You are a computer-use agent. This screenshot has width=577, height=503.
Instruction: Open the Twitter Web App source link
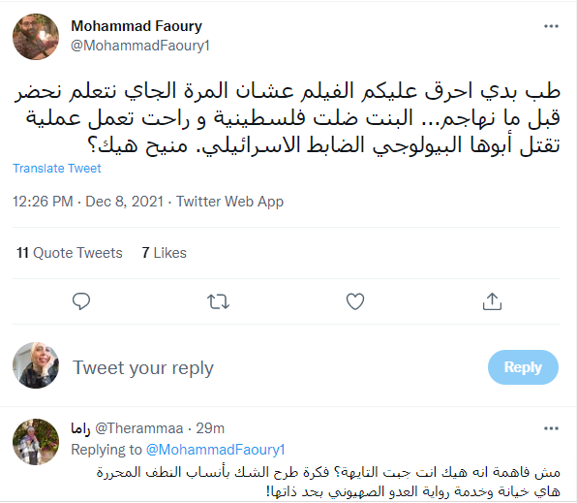[229, 202]
